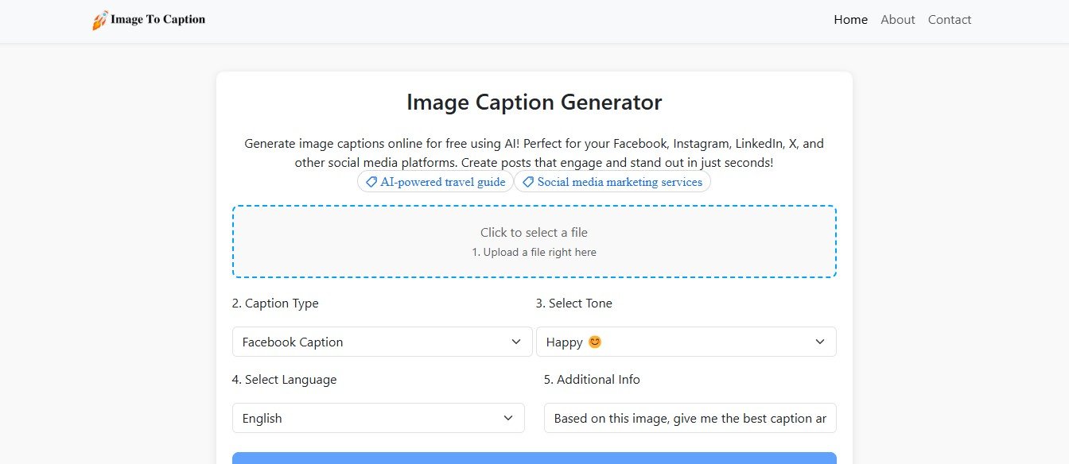Click the chevron on the Select Tone dropdown
The image size is (1069, 464).
pyautogui.click(x=820, y=342)
